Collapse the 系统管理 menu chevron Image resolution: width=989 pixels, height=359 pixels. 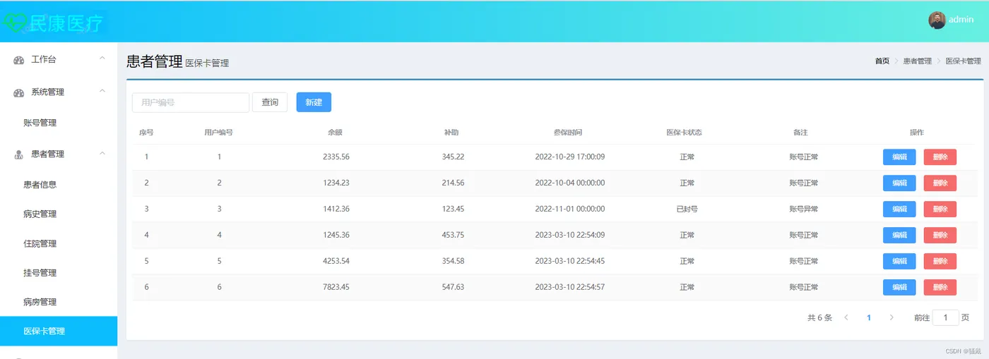coord(102,91)
